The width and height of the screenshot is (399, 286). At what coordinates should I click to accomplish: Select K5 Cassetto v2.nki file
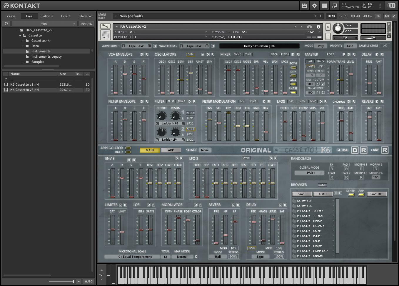[46, 84]
